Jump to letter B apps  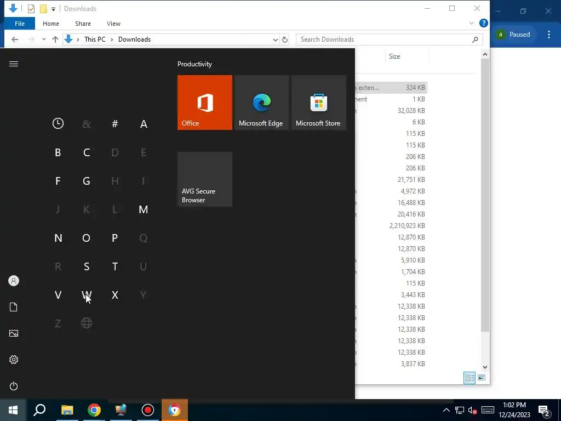[x=58, y=152]
